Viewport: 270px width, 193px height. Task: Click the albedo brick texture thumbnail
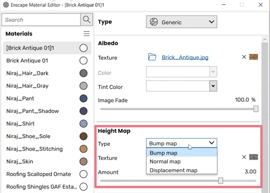[x=254, y=57]
